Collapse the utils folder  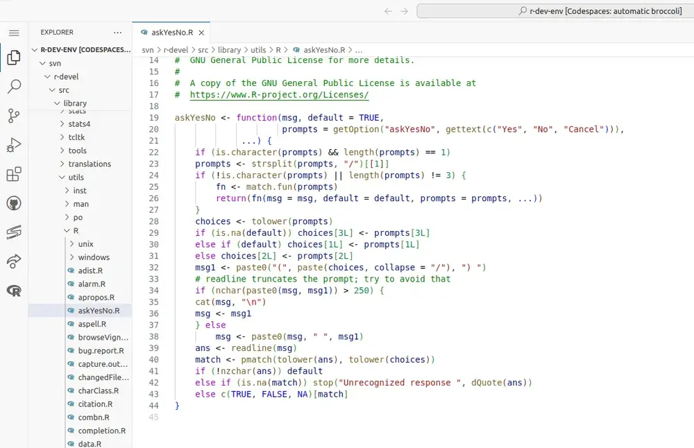(x=76, y=178)
